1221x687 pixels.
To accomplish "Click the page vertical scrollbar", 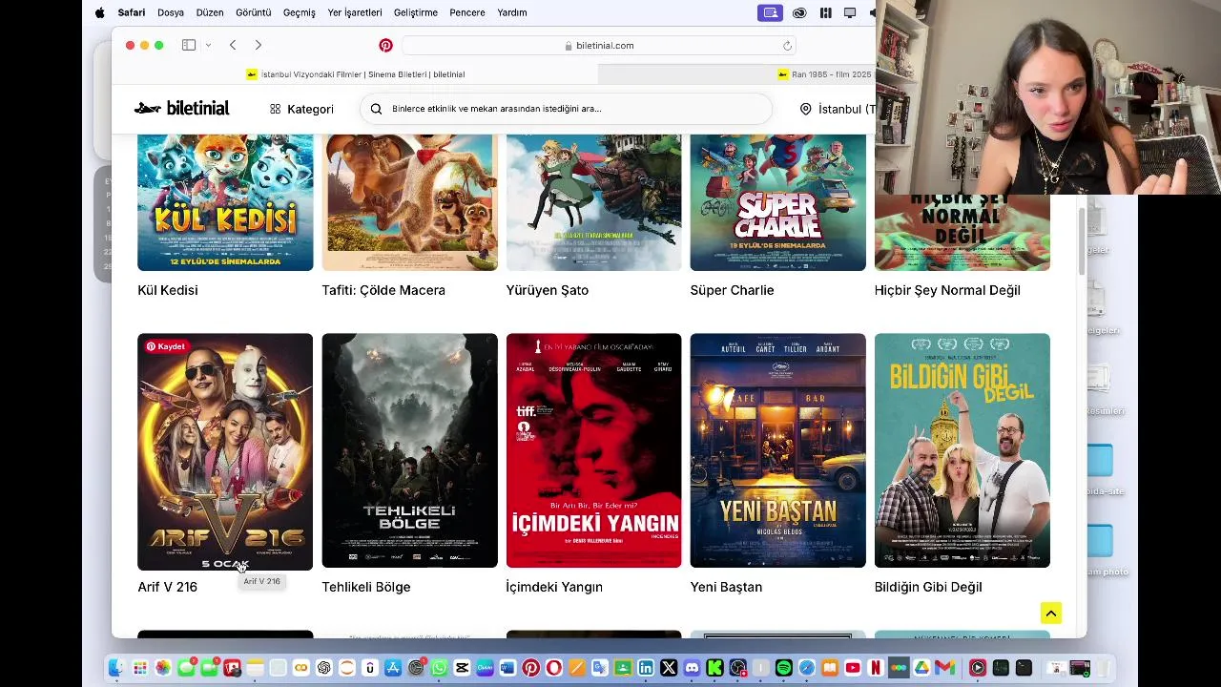I will point(1081,240).
